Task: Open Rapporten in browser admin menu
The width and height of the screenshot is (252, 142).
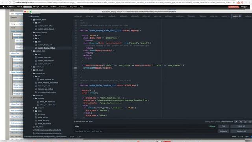Action: 74,7
